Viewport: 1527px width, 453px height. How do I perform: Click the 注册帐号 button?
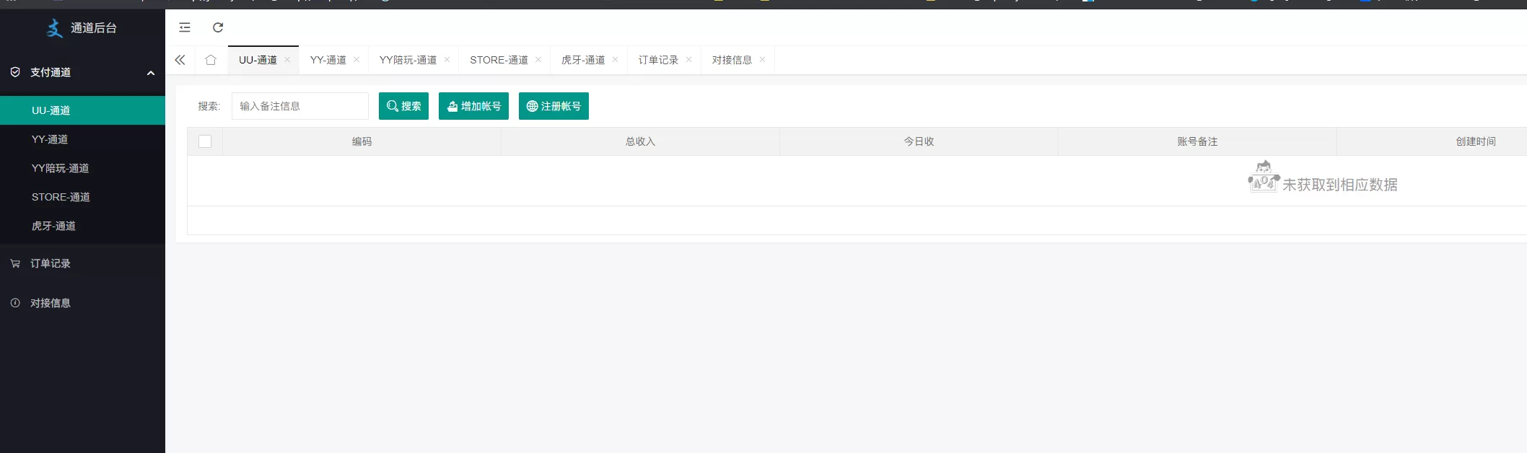(x=554, y=106)
